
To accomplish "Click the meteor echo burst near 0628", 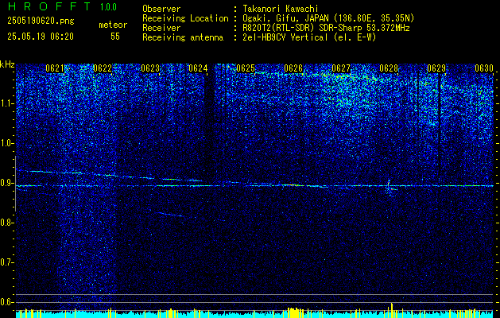I will coord(390,188).
